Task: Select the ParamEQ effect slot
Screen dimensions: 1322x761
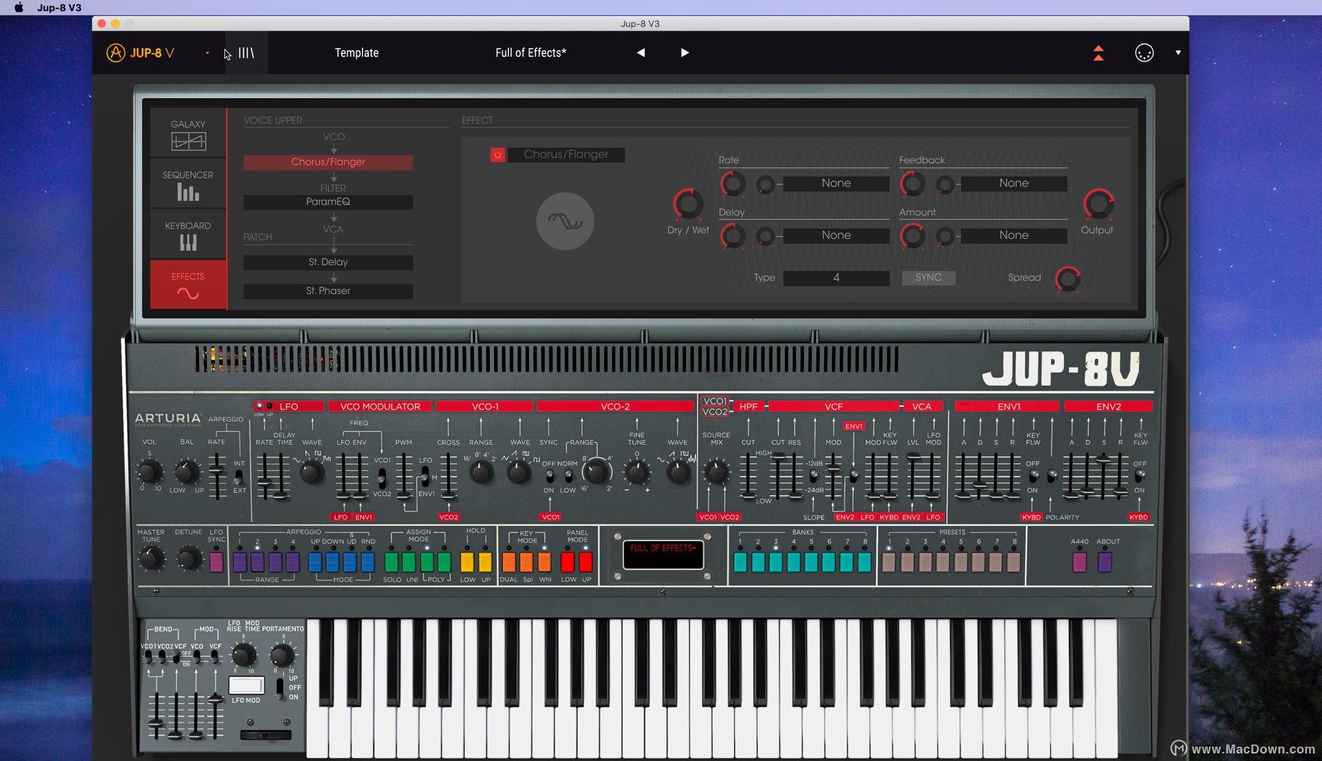Action: [x=328, y=202]
